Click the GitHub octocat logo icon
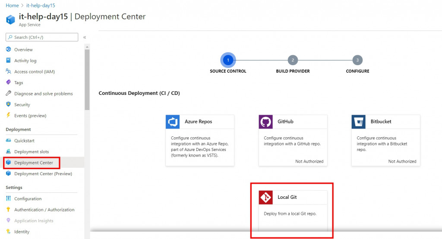This screenshot has width=442, height=239. point(265,122)
